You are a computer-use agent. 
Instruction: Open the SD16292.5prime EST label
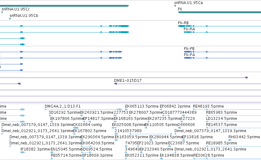point(64,112)
